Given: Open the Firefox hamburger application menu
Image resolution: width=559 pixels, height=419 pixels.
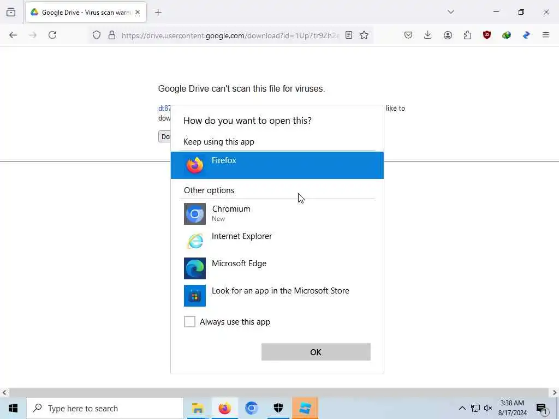Looking at the screenshot, I should [x=546, y=35].
